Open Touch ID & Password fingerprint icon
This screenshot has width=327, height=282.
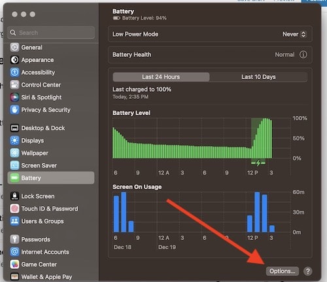pyautogui.click(x=14, y=209)
